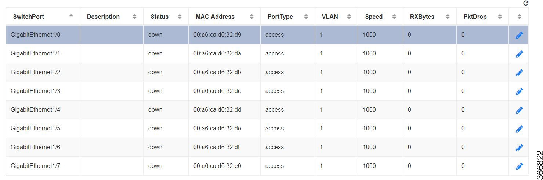
Task: Sort table by the RXBytes header
Action: (448, 17)
